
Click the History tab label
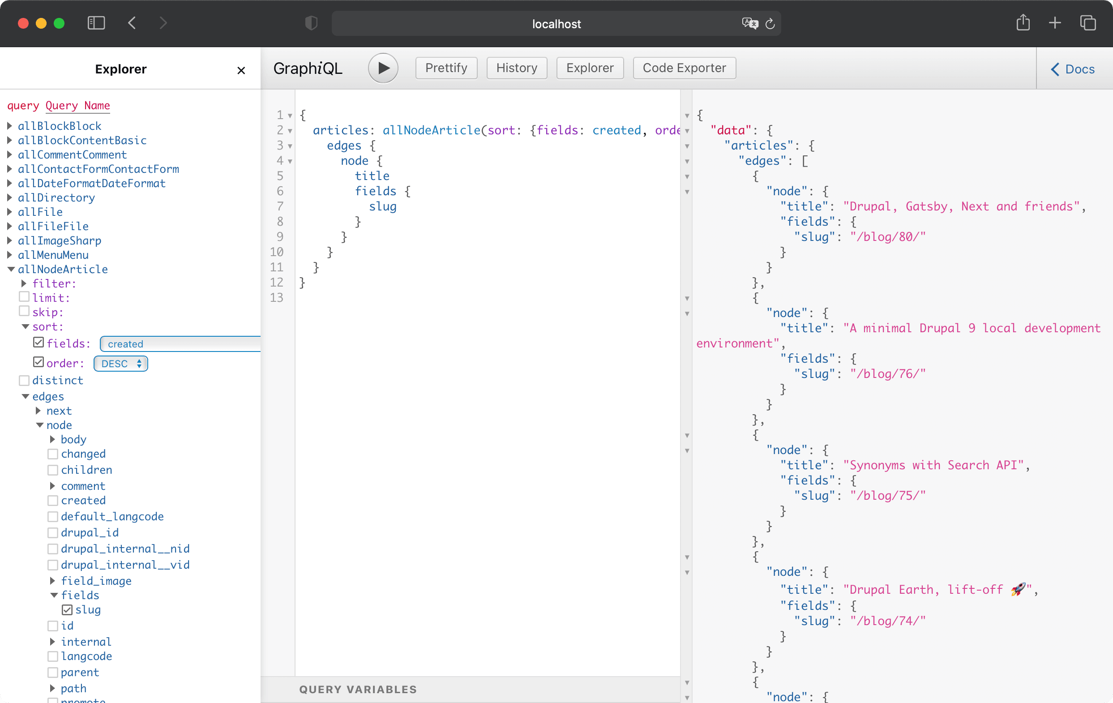pyautogui.click(x=517, y=67)
